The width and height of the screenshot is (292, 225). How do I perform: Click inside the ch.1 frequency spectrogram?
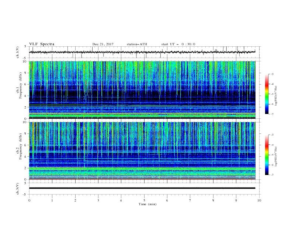[142, 90]
